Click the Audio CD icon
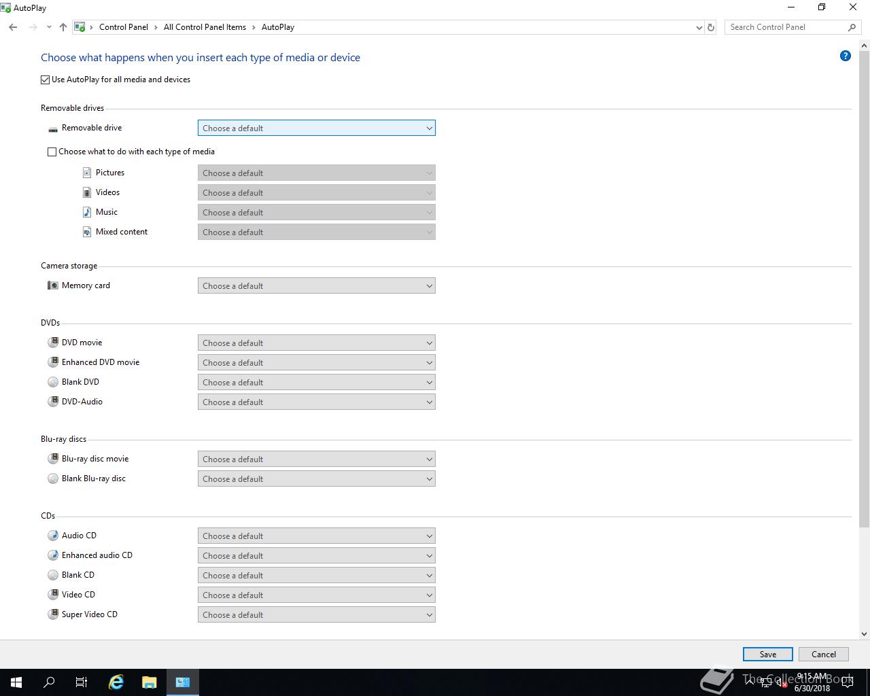870x696 pixels. point(53,536)
